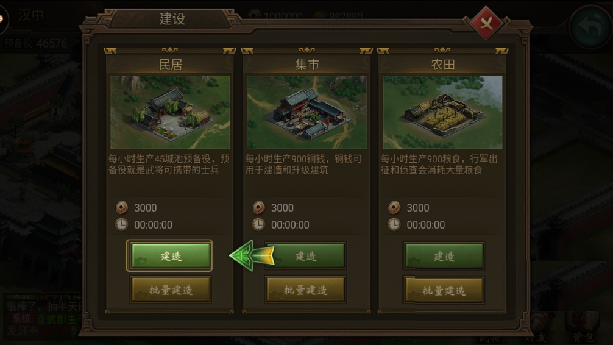This screenshot has height=345, width=613.
Task: Tap the 民居 building thumbnail
Action: 170,112
